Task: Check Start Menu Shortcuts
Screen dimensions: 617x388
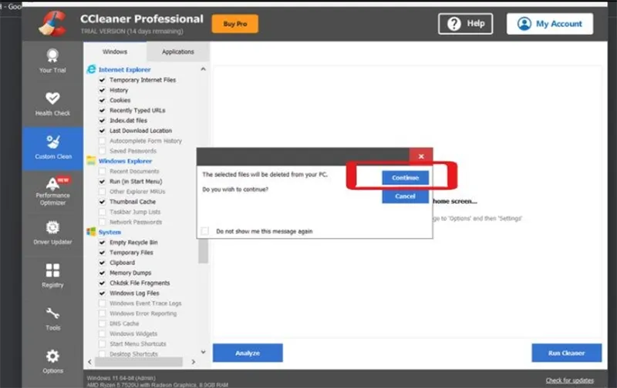Action: [x=102, y=343]
